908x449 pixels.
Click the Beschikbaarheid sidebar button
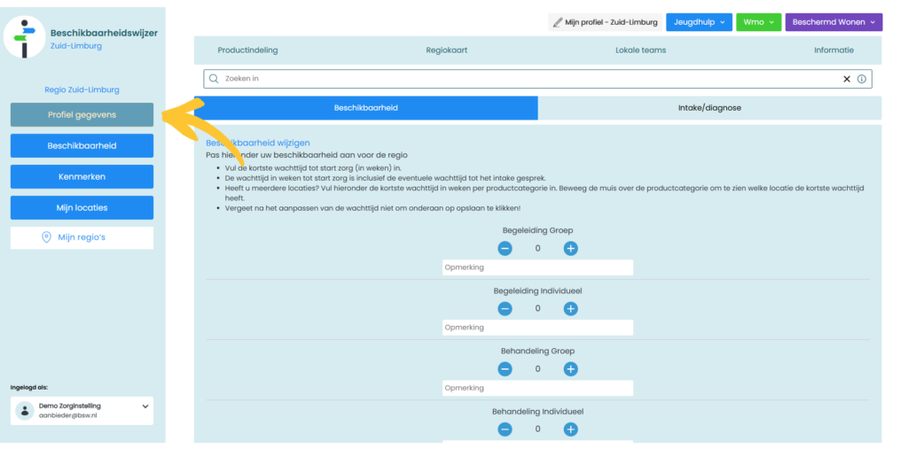(82, 146)
